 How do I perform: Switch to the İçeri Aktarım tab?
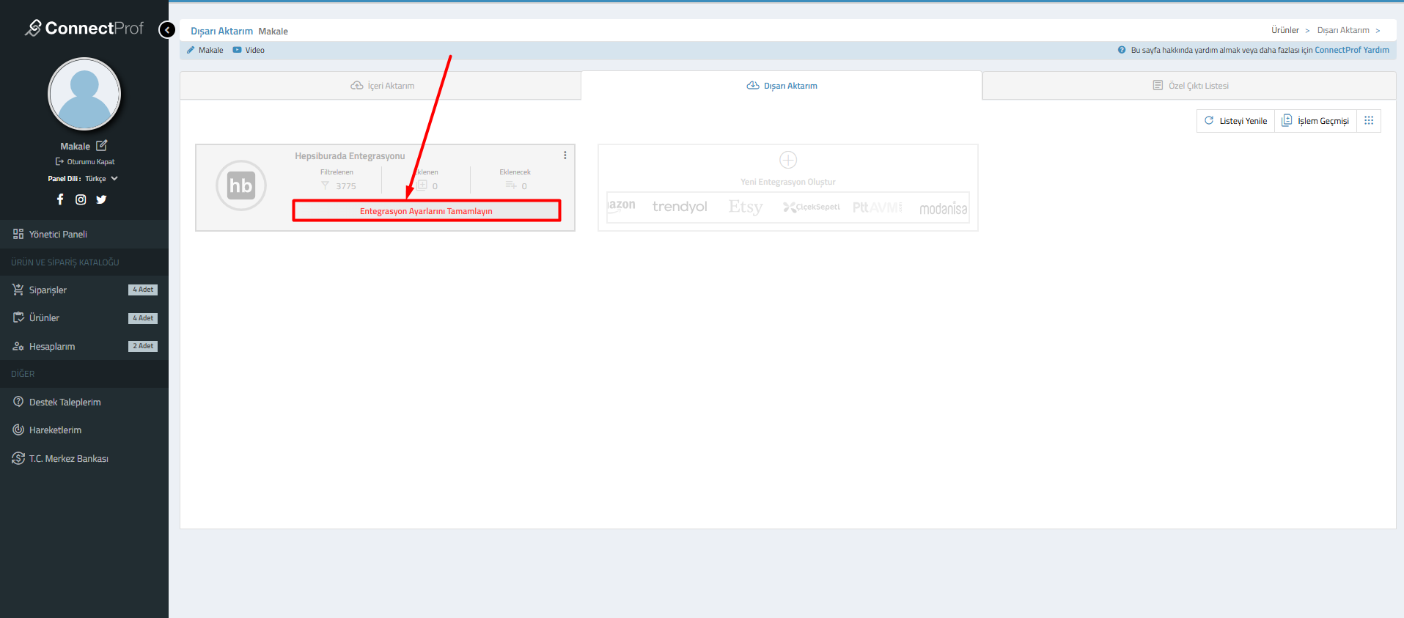pyautogui.click(x=382, y=86)
